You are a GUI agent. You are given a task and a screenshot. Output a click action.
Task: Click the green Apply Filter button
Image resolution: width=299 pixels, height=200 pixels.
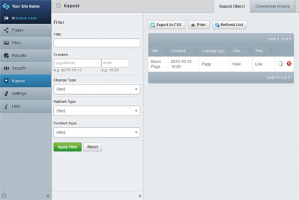click(67, 147)
